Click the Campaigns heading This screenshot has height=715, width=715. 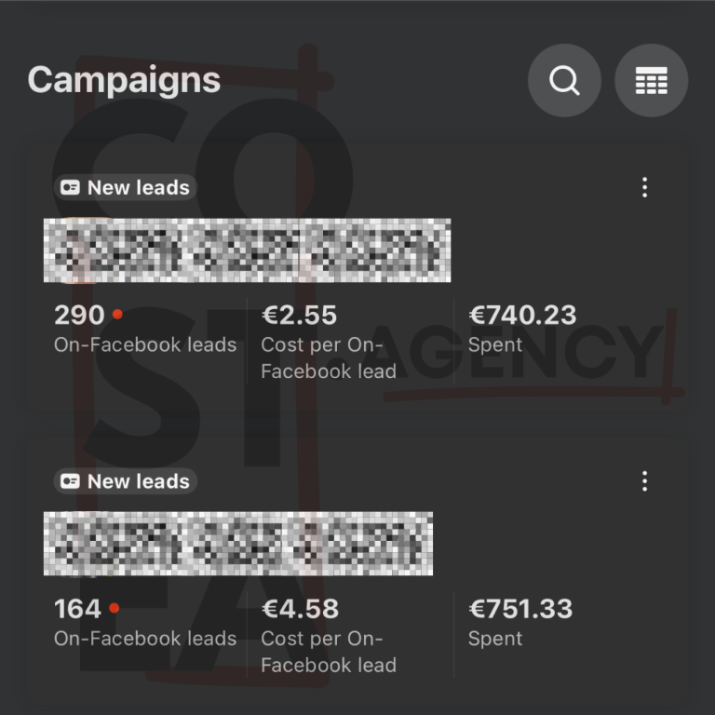coord(124,80)
